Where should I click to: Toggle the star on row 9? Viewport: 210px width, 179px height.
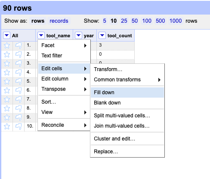7,117
